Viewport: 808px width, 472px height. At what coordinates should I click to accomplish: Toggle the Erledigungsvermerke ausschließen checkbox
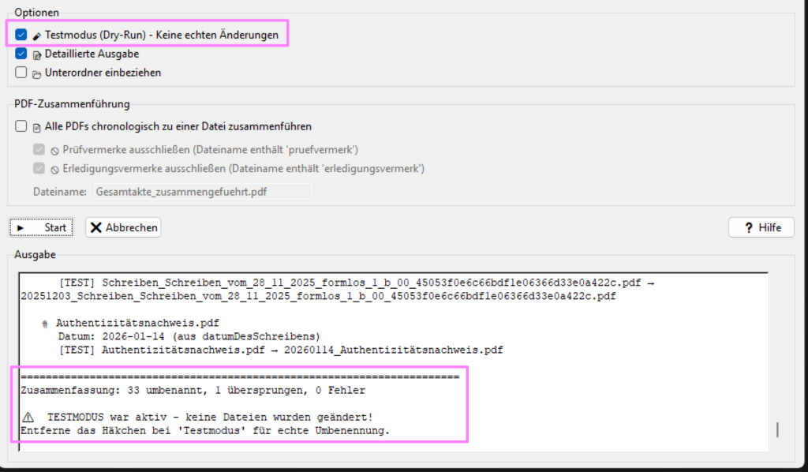tap(39, 168)
